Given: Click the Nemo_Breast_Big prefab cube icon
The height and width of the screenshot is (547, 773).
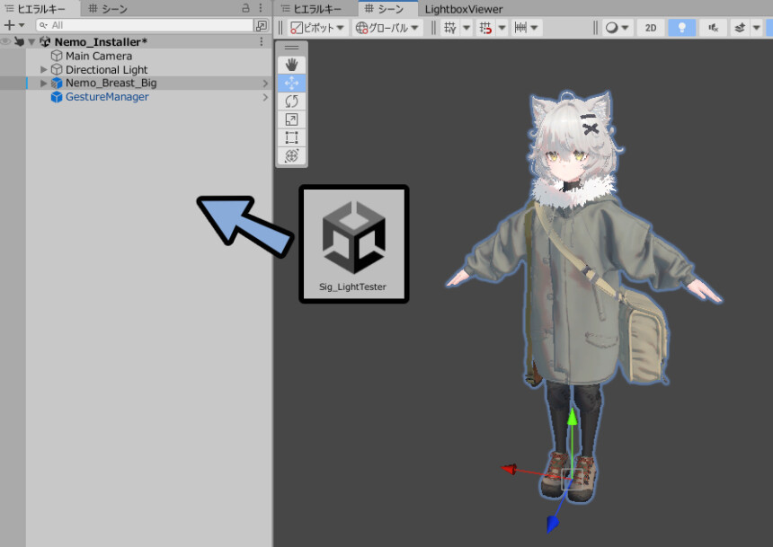Looking at the screenshot, I should [57, 84].
